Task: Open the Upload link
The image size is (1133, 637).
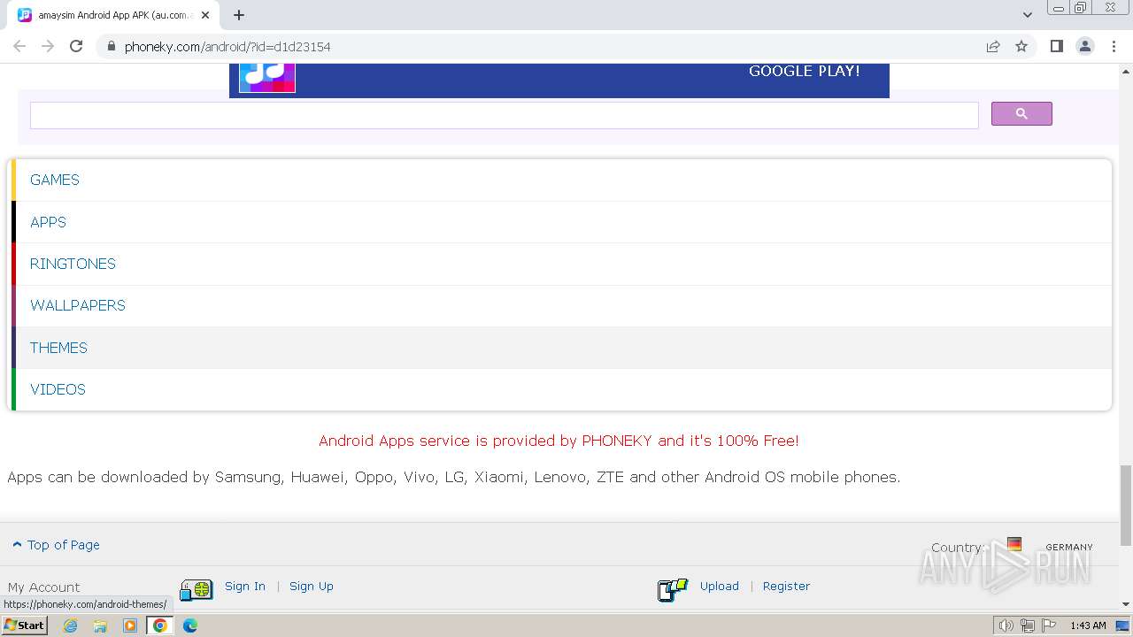Action: (x=720, y=586)
